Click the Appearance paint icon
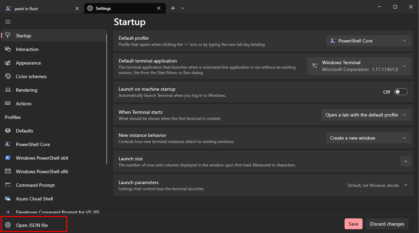419x233 pixels. (8, 63)
